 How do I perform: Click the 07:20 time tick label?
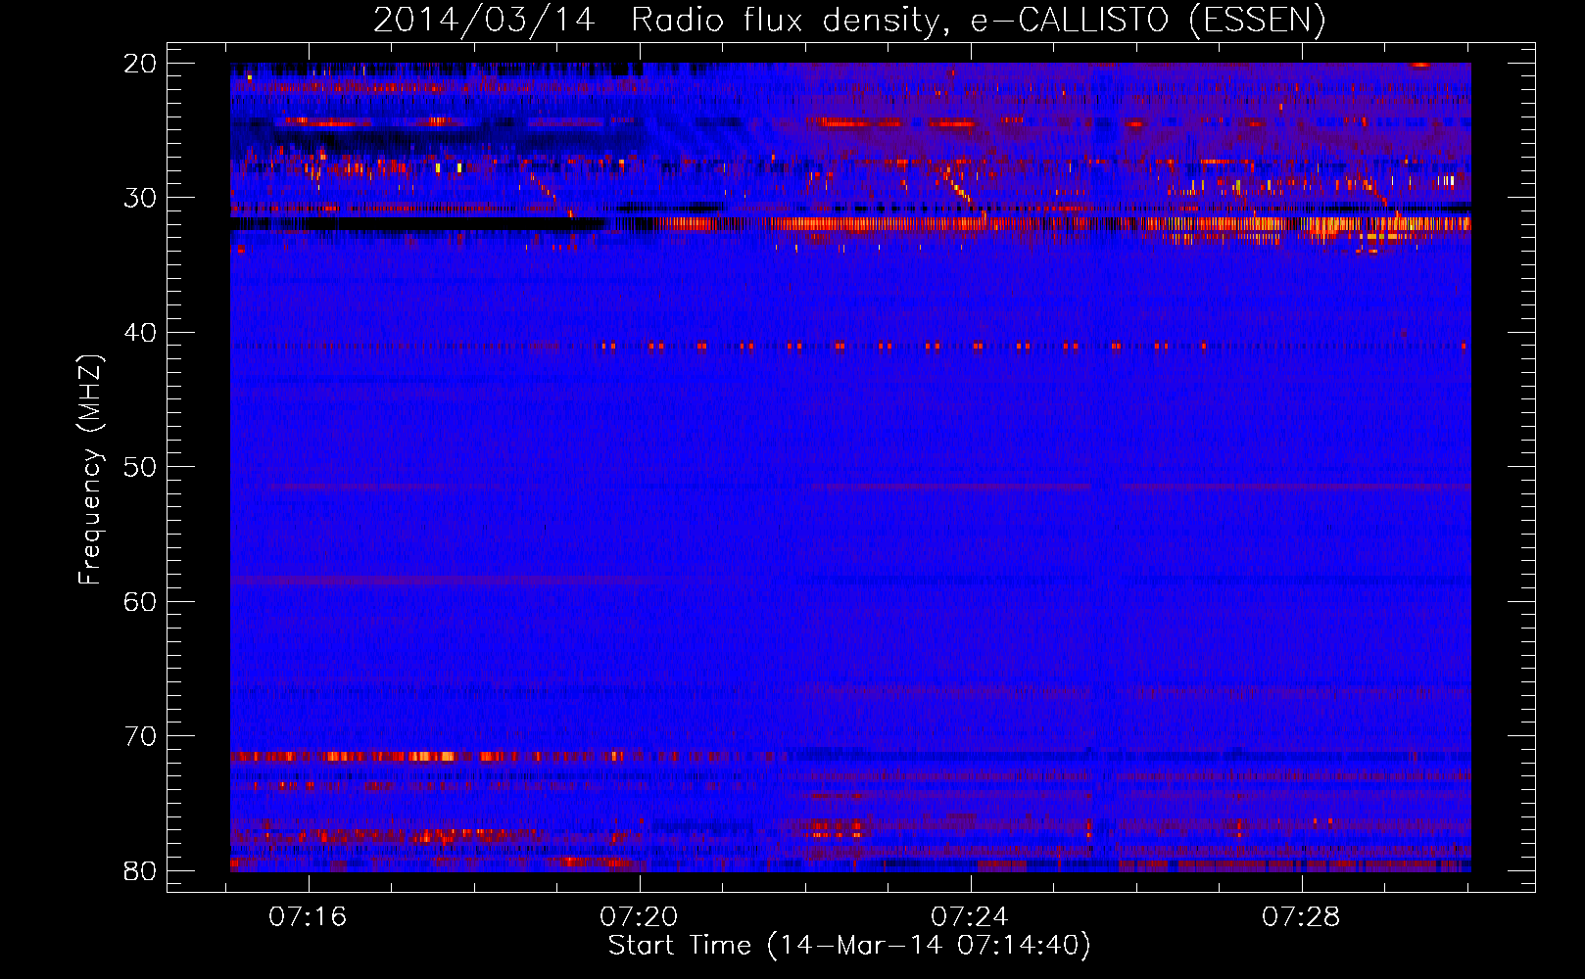click(x=640, y=917)
